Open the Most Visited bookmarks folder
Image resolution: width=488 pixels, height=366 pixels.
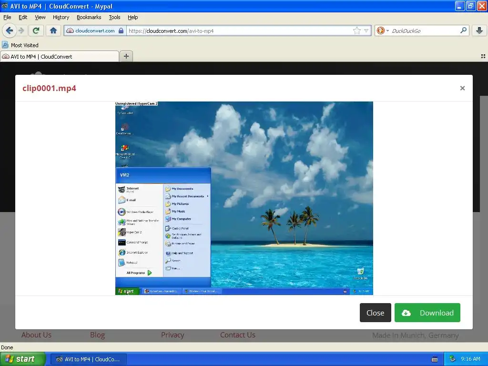pyautogui.click(x=20, y=45)
